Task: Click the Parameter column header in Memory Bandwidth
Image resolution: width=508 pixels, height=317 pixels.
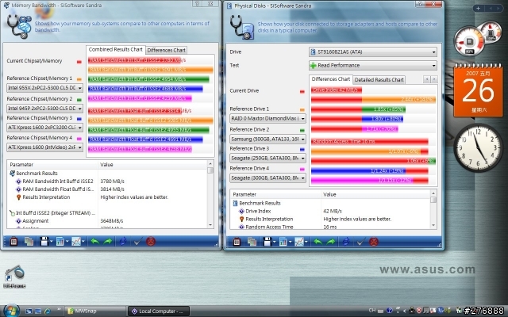Action: pyautogui.click(x=53, y=165)
